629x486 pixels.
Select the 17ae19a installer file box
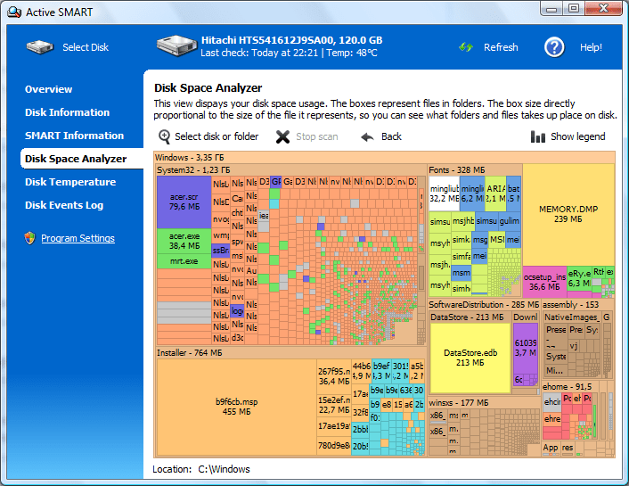334,426
